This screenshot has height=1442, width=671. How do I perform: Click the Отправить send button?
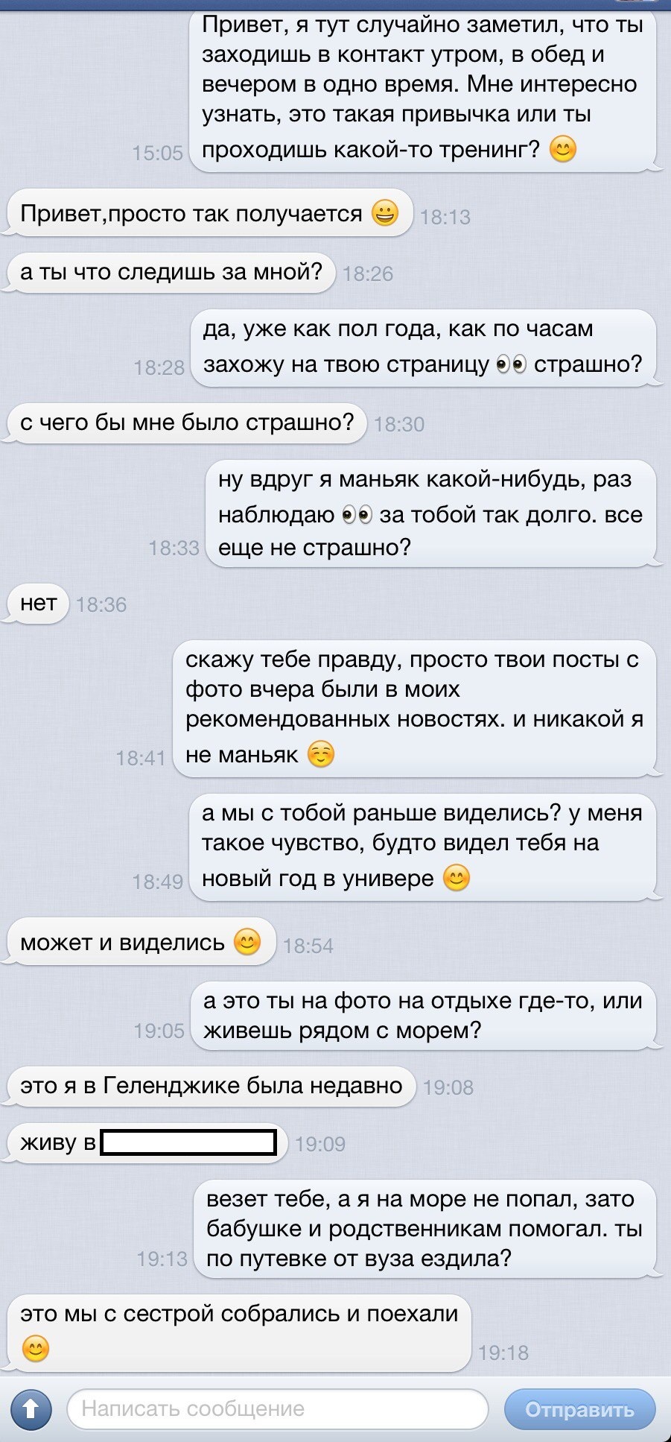coord(579,1409)
